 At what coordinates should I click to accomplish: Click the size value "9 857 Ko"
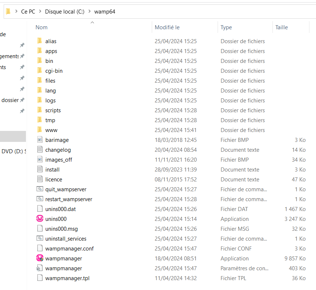295,258
